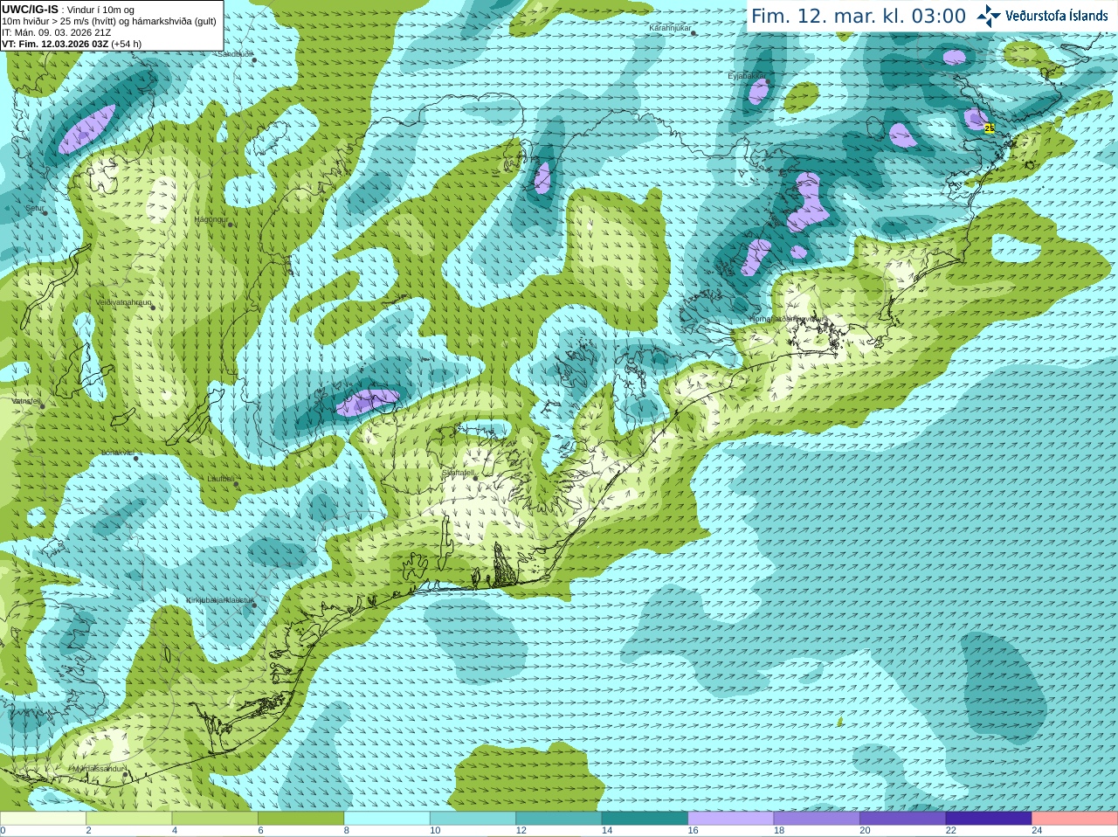Click the 4–6 m/s legend swatch
The image size is (1118, 837).
pos(215,819)
